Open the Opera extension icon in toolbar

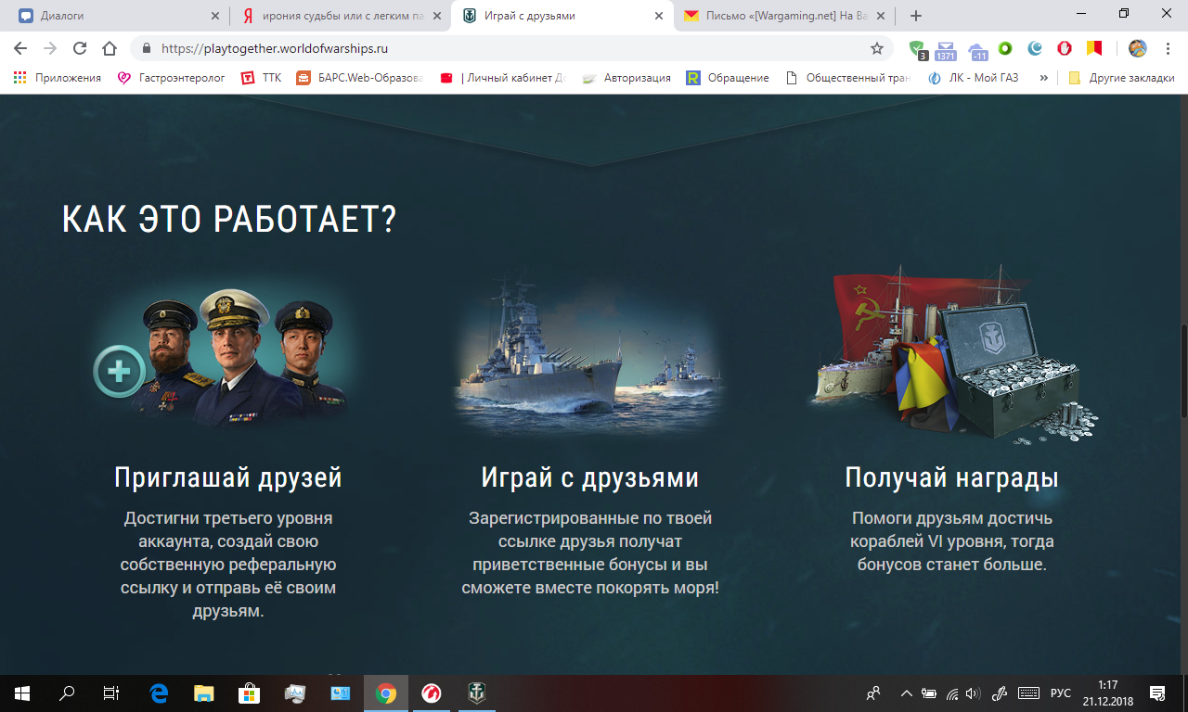click(x=1065, y=48)
